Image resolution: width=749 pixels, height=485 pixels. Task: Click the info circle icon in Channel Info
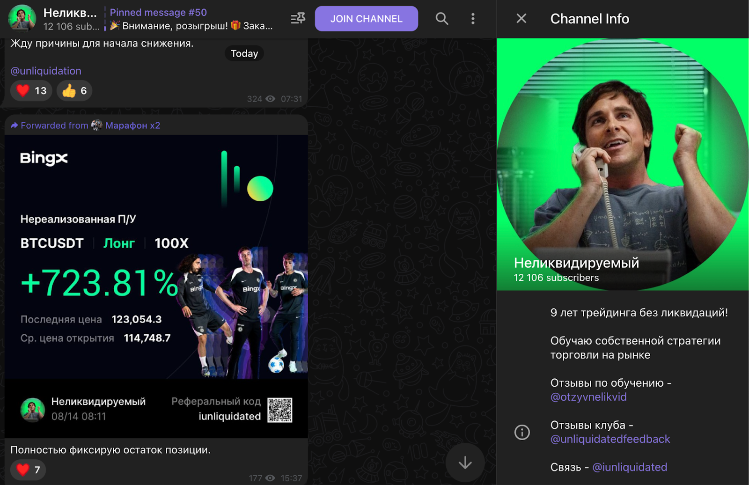(x=522, y=432)
